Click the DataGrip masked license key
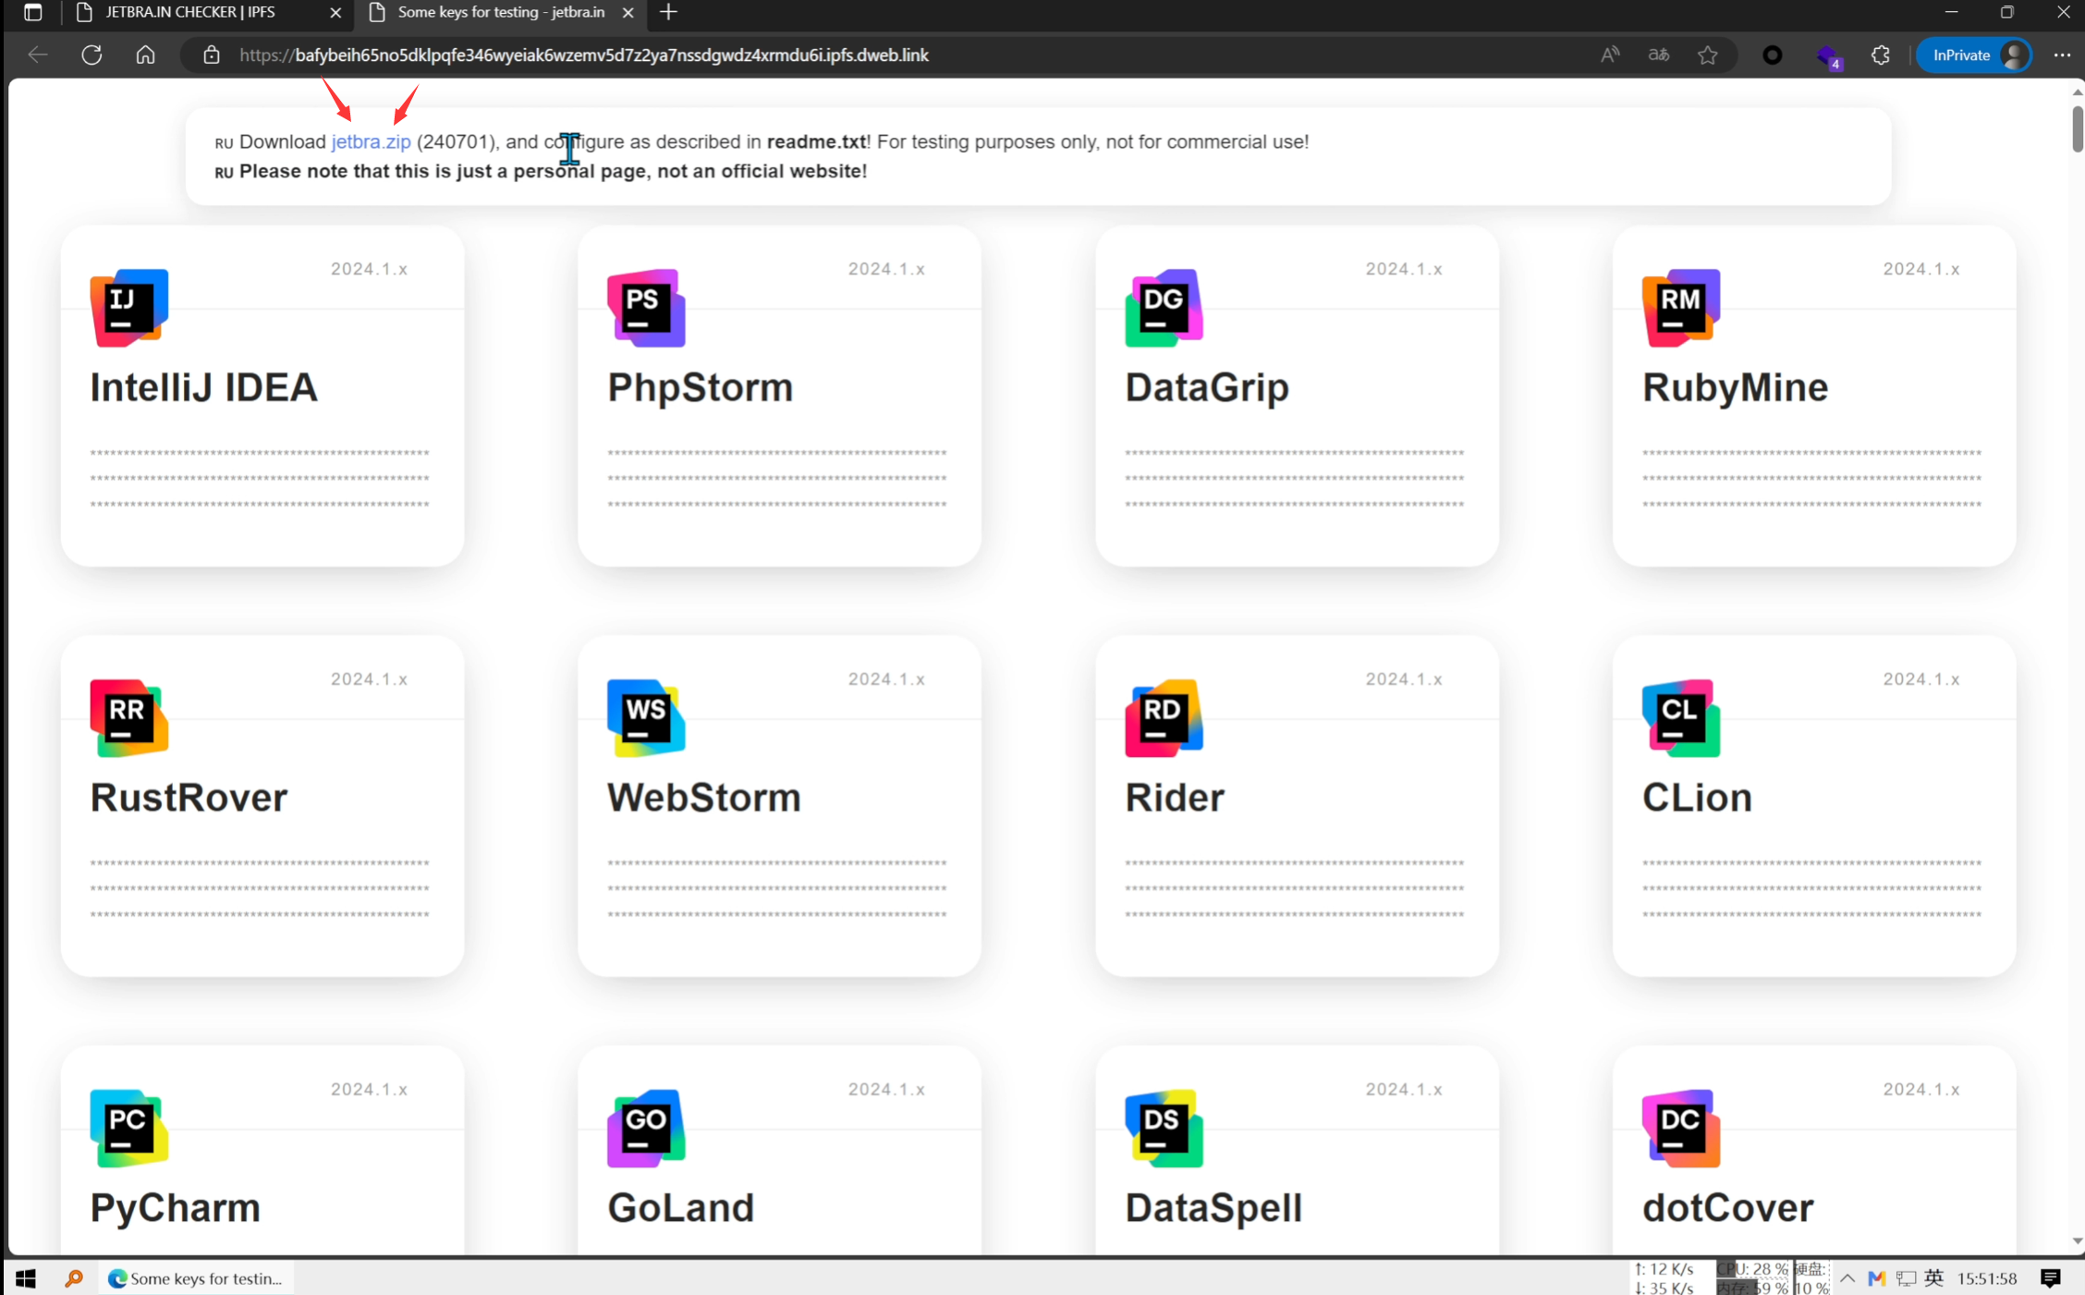The width and height of the screenshot is (2085, 1295). pyautogui.click(x=1295, y=478)
